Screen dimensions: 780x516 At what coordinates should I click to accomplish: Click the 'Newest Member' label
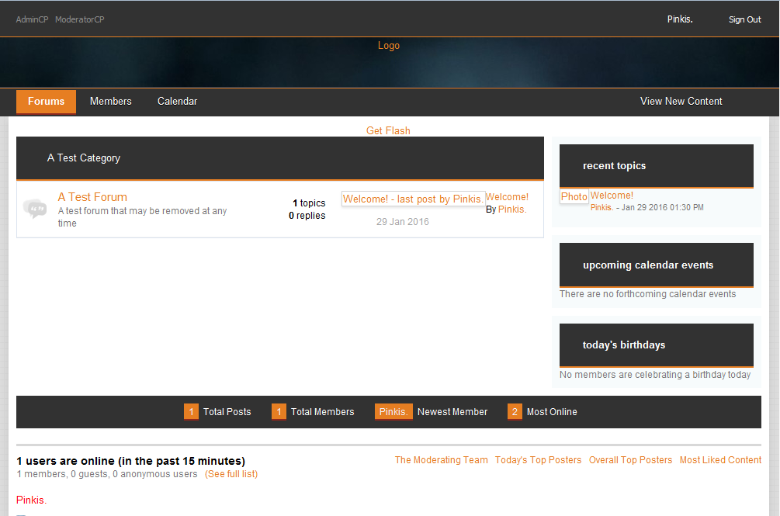(x=452, y=411)
